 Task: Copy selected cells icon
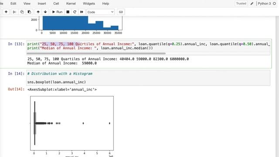[22, 12]
